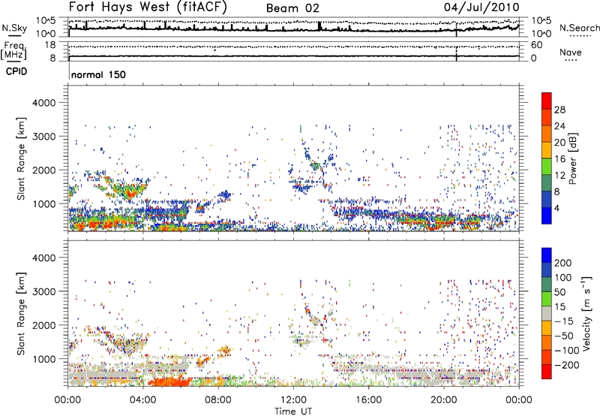Click the orange velocity patch near 06:00
The image size is (600, 416).
point(170,381)
